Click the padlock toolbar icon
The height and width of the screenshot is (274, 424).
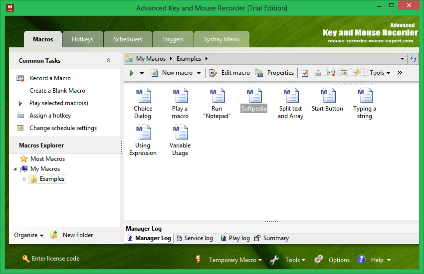pos(318,73)
